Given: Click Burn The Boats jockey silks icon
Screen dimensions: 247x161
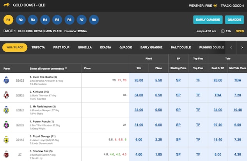Looking at the screenshot, I should (6, 80).
